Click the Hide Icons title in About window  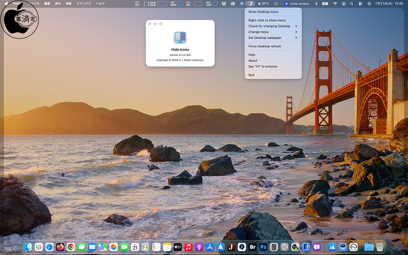click(180, 50)
